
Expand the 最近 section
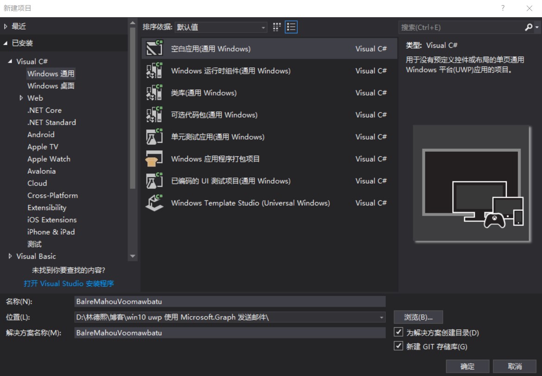6,26
